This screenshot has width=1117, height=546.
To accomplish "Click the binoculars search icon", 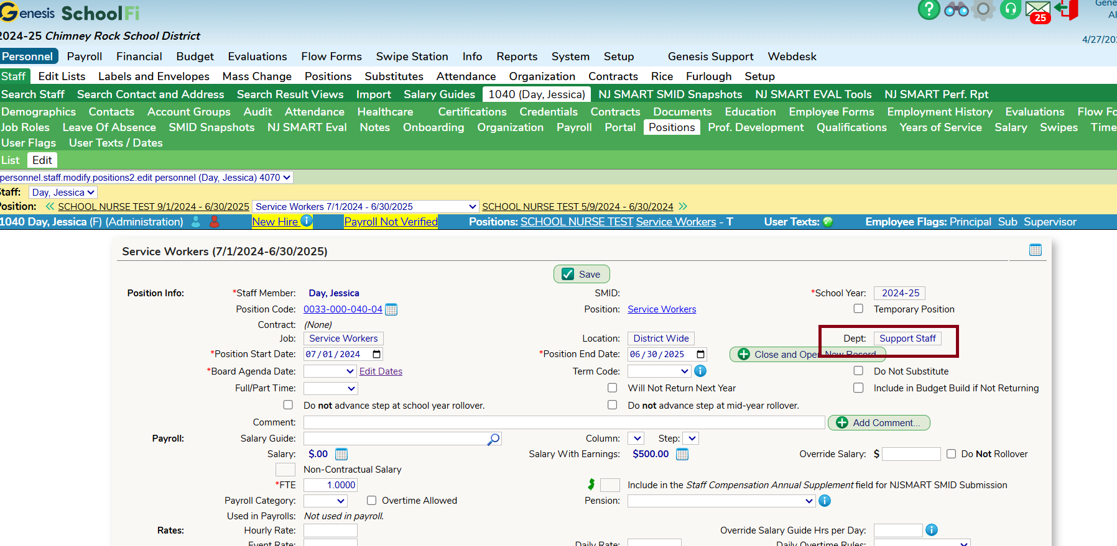I will [x=956, y=9].
